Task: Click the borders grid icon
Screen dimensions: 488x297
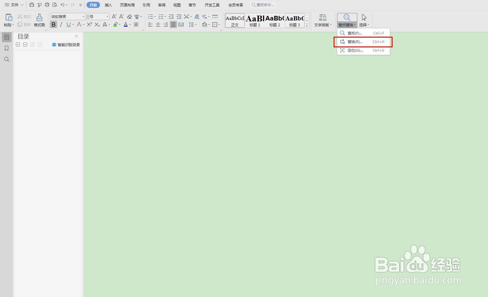Action: [x=215, y=24]
